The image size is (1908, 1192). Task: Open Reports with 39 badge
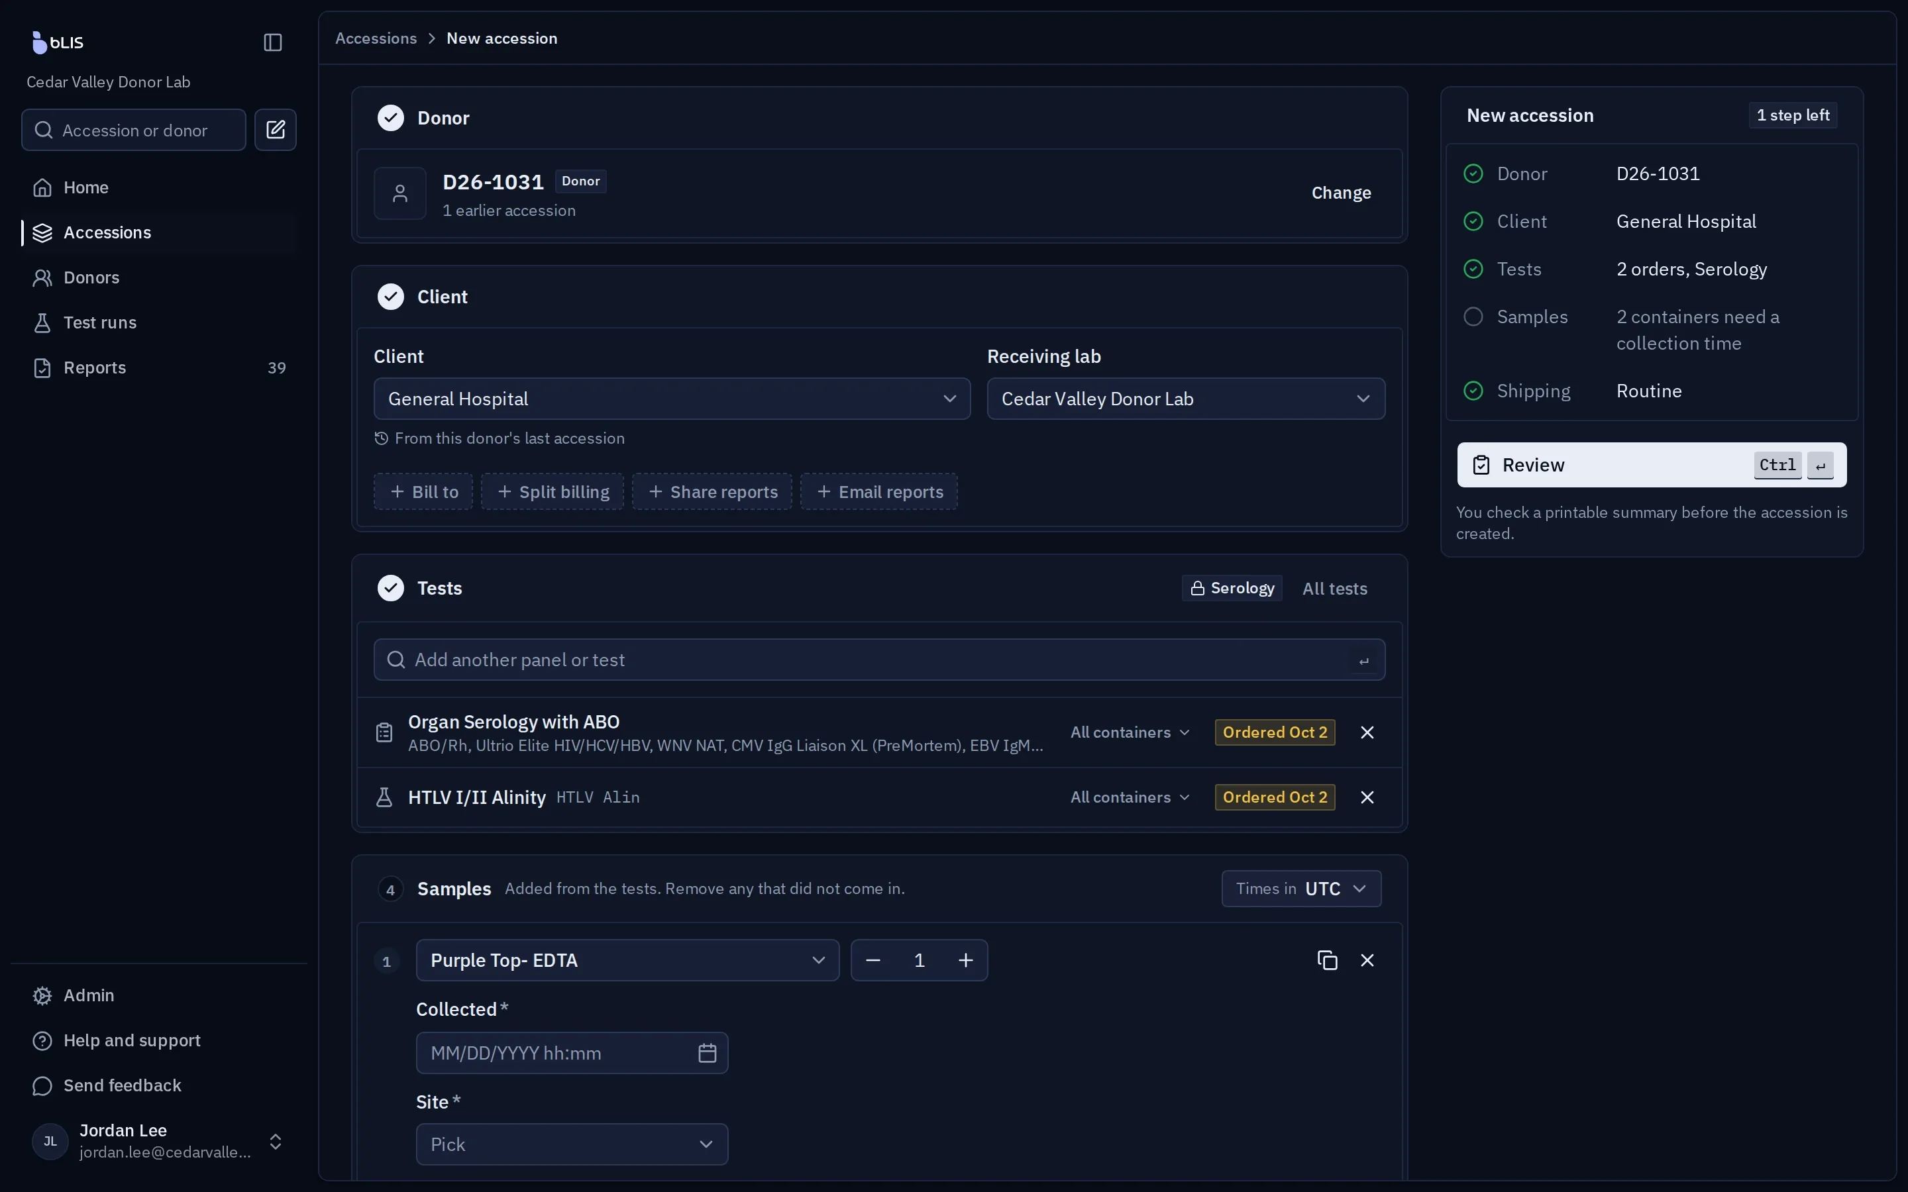(159, 368)
